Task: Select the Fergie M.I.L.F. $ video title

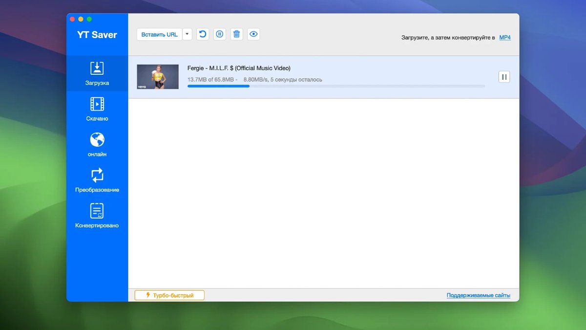Action: coord(239,68)
